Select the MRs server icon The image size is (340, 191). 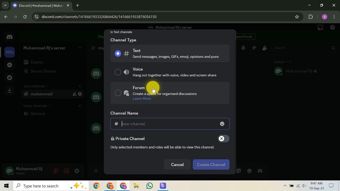coord(10,52)
